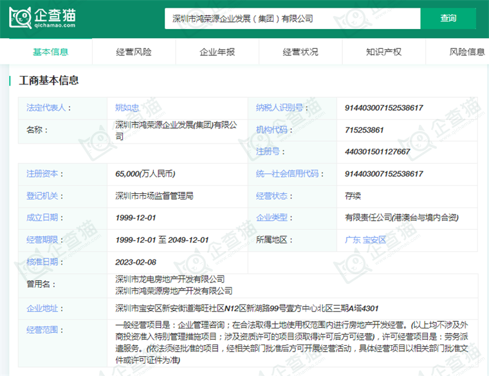Go to the 经营状况 tab
Screen dimensions: 489x376
click(x=300, y=52)
